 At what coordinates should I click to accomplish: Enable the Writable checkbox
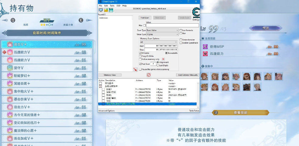140,53
